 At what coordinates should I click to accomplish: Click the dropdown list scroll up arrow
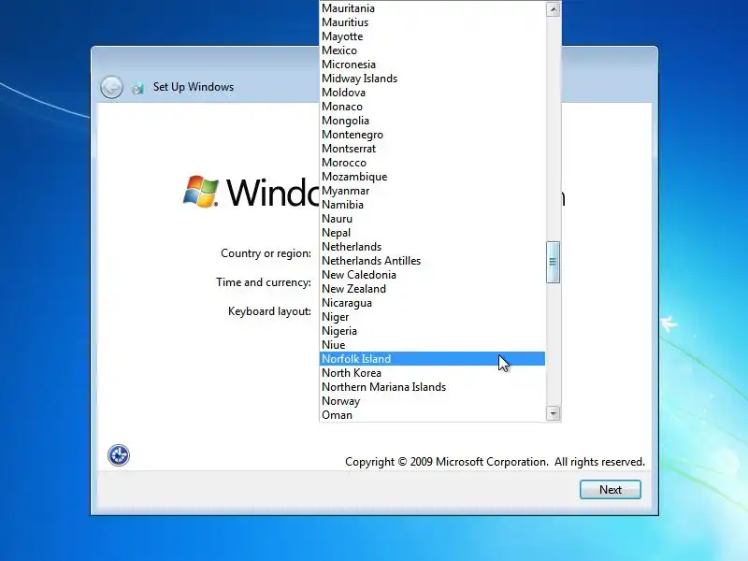click(553, 9)
